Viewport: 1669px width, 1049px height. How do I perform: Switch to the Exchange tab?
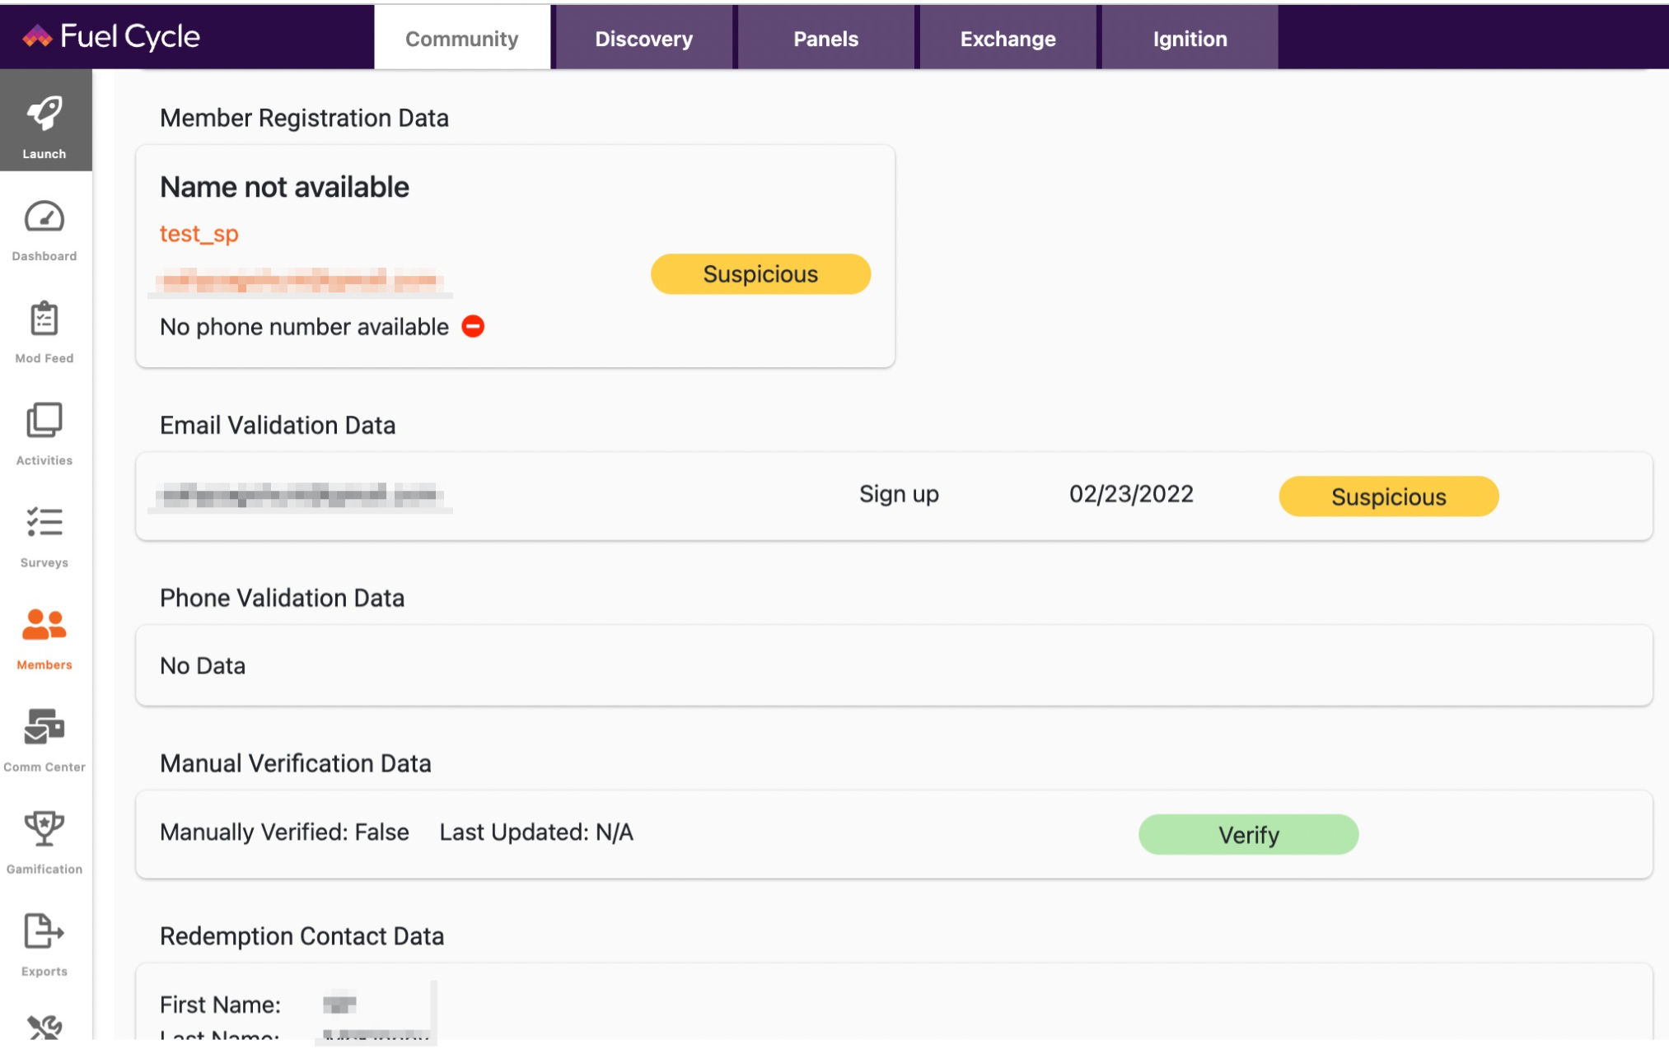1008,39
